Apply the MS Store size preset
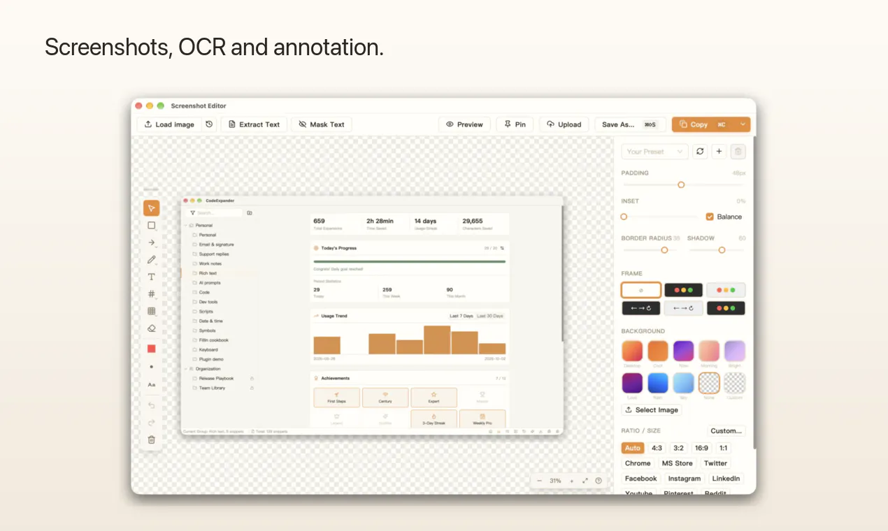This screenshot has width=888, height=531. 678,463
